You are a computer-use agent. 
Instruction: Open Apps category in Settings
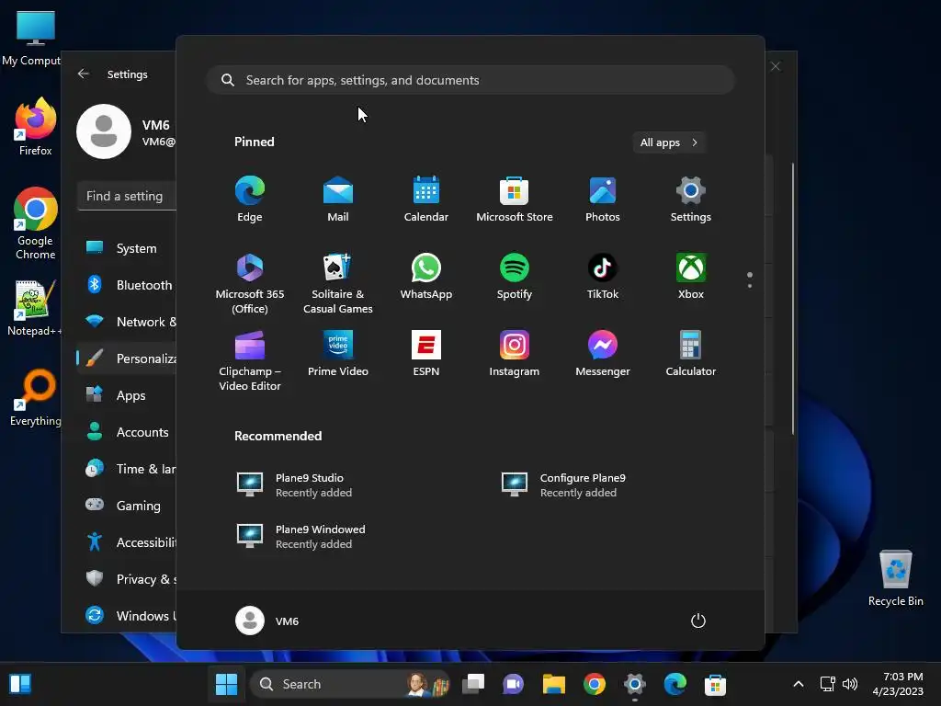[x=126, y=395]
